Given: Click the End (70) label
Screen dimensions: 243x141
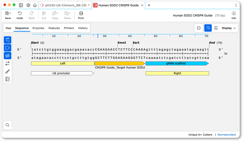Looking at the screenshot, I should (215, 43).
